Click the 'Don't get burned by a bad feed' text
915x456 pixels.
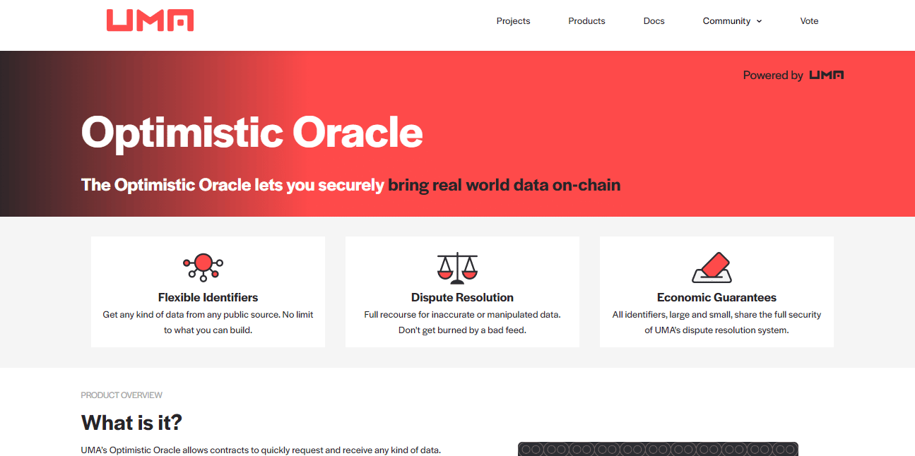[462, 330]
